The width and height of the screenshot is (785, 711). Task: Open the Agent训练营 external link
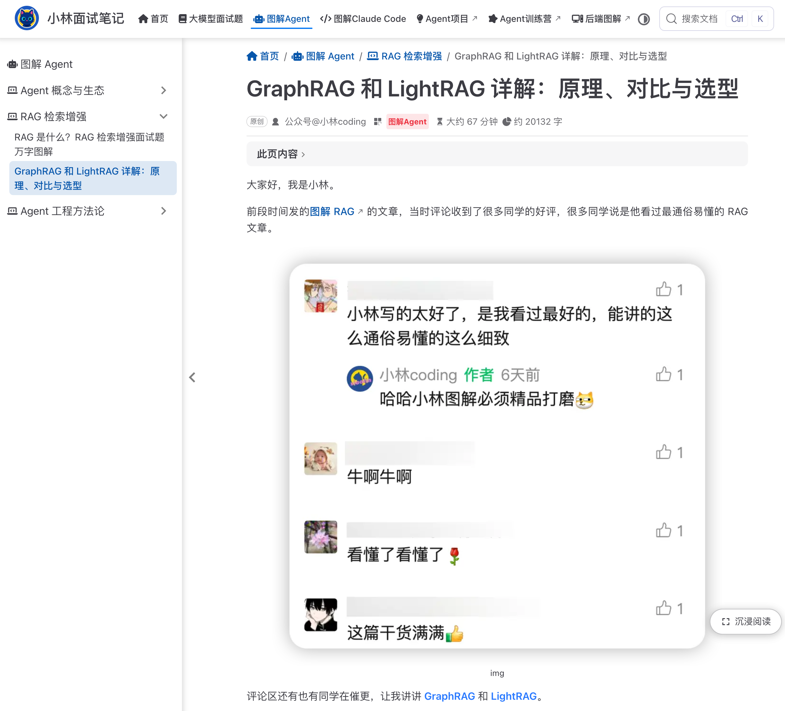point(525,19)
